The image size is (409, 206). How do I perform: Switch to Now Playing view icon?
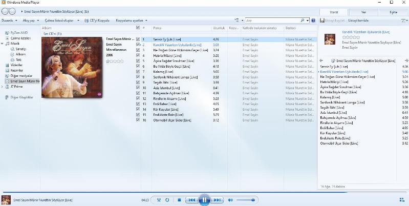[402, 200]
